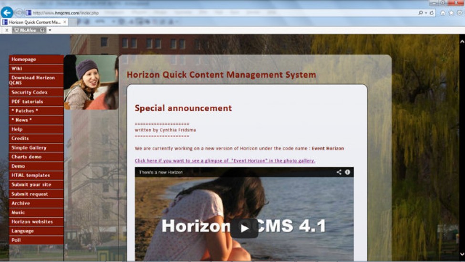Image resolution: width=465 pixels, height=262 pixels.
Task: Open the HTML templates menu item
Action: tap(36, 175)
